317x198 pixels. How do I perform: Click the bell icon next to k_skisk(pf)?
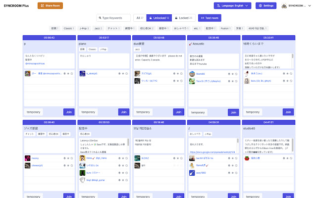tap(119, 74)
